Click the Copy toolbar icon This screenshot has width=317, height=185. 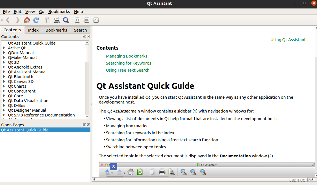[47, 20]
